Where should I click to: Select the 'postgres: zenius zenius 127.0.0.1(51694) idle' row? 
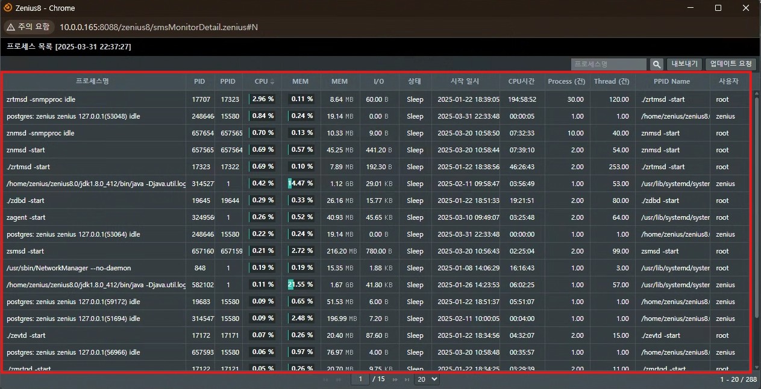(377, 319)
